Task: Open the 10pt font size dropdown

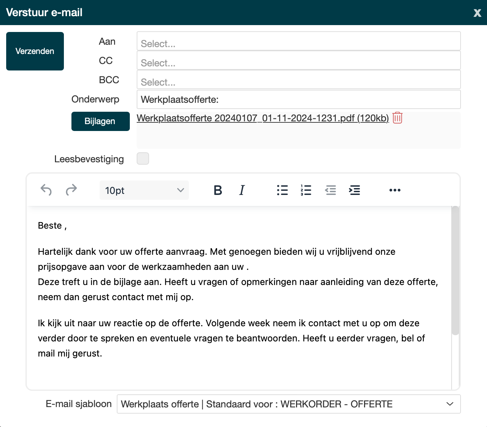Action: [x=144, y=190]
